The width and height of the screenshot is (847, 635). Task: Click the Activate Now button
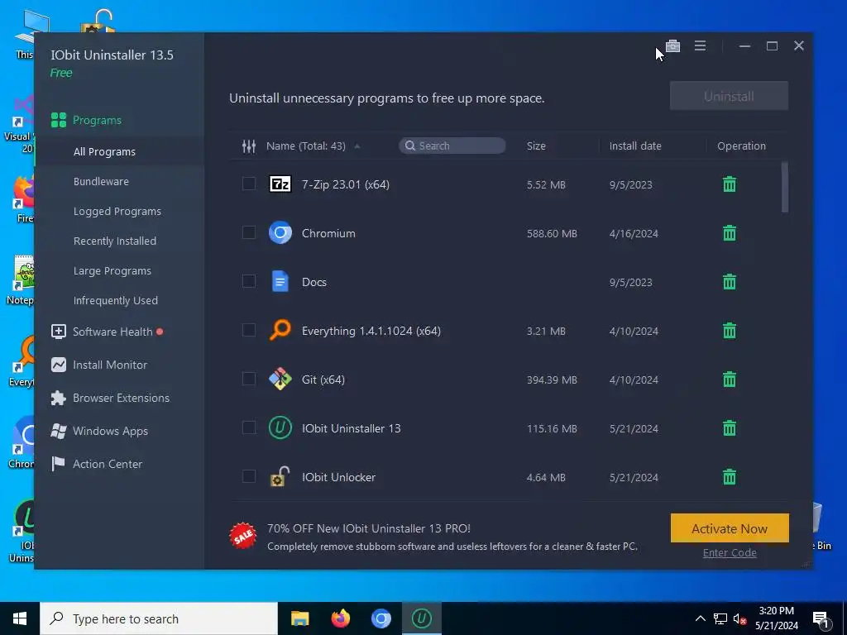(x=730, y=528)
